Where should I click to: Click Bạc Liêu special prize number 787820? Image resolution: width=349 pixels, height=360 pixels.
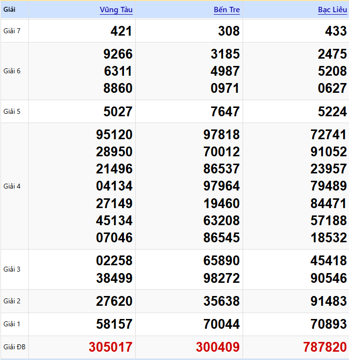(325, 347)
